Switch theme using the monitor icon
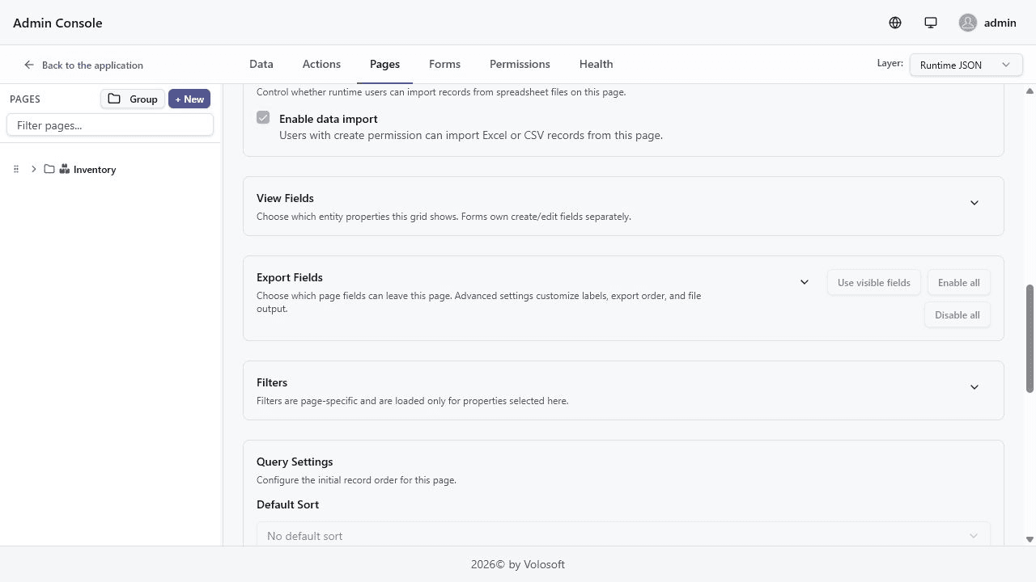Viewport: 1036px width, 582px height. [x=931, y=23]
